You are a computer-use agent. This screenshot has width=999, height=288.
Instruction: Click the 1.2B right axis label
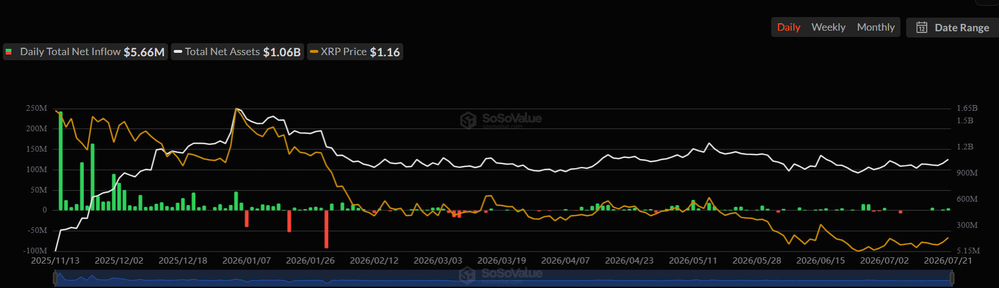pos(965,147)
